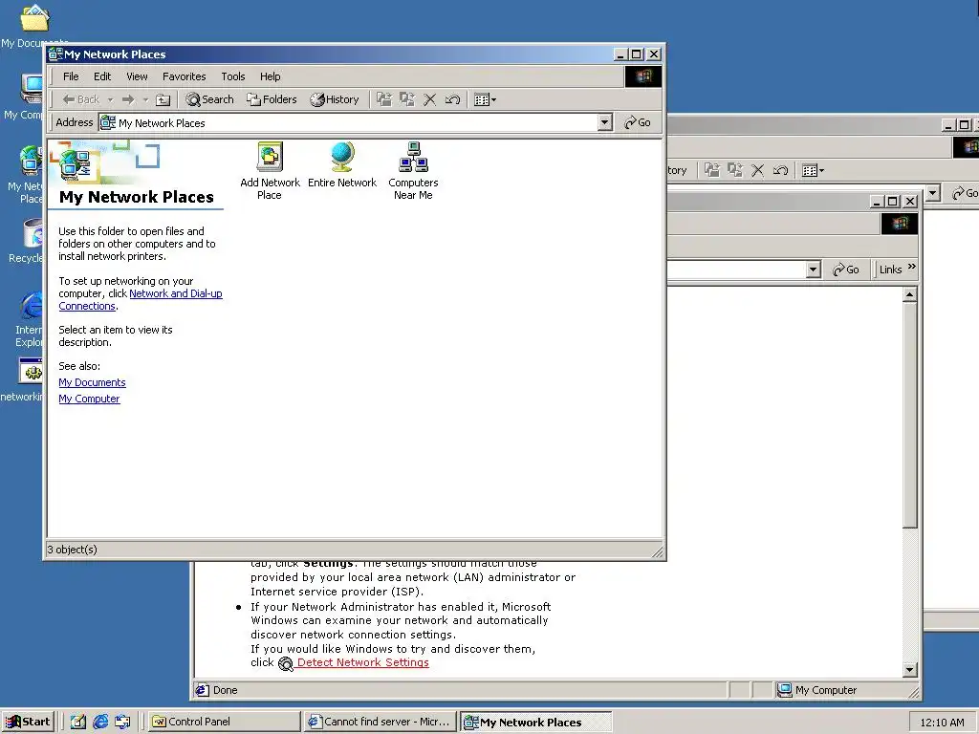Click My Computer zone in browser status bar
Screen dimensions: 979x734
(816, 690)
